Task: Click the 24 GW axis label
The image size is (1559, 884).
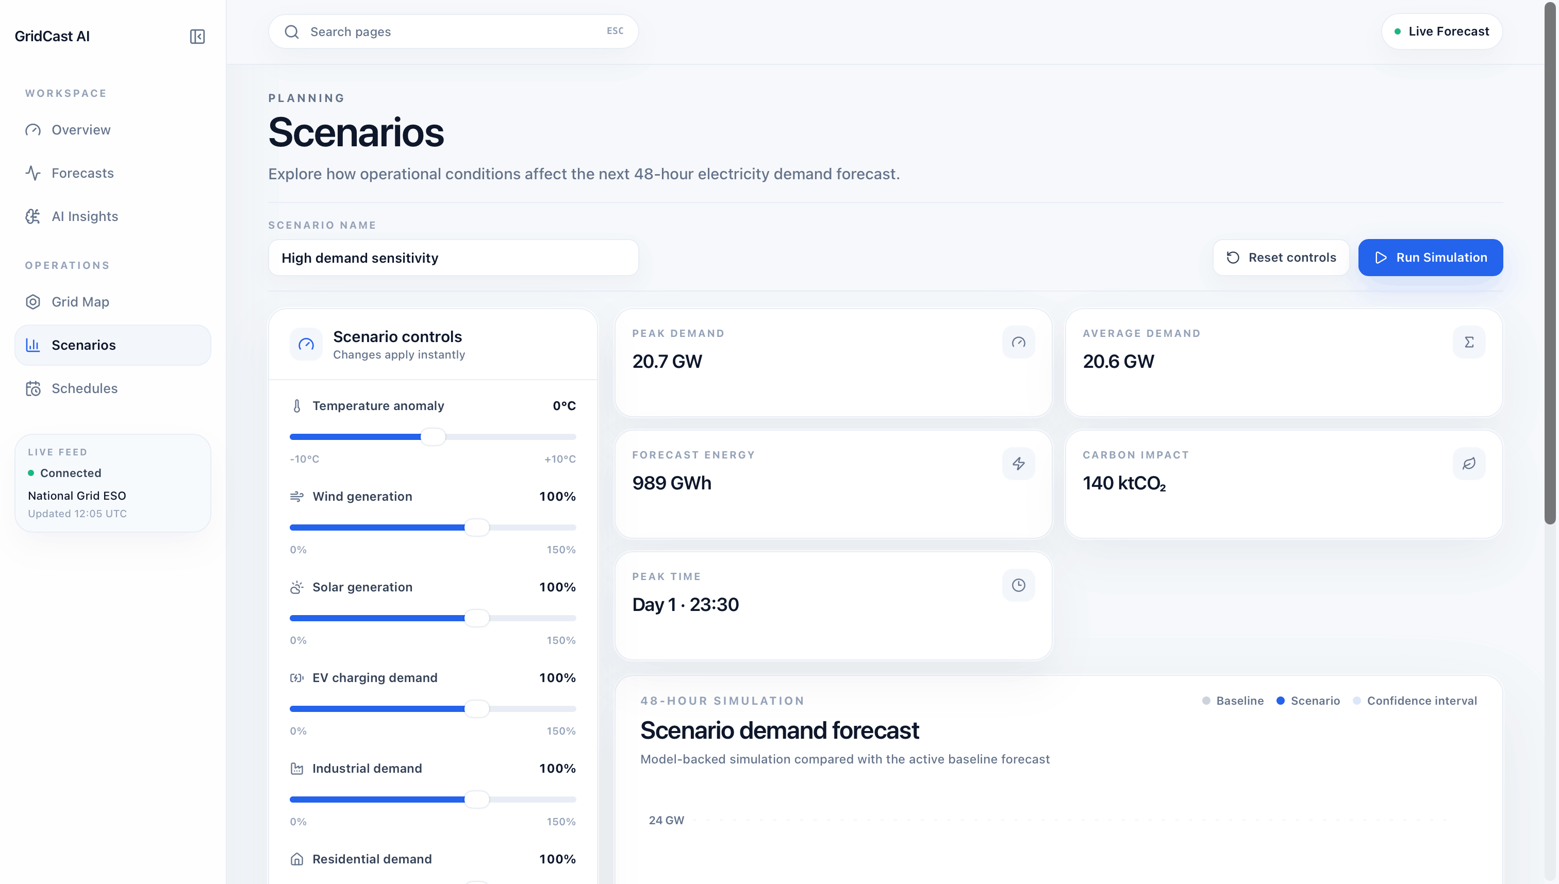Action: [666, 820]
